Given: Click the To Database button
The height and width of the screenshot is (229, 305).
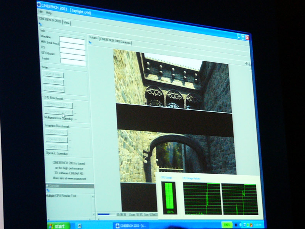Looking at the screenshot, I should [54, 89].
